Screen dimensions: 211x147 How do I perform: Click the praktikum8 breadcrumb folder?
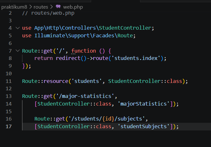coord(14,7)
